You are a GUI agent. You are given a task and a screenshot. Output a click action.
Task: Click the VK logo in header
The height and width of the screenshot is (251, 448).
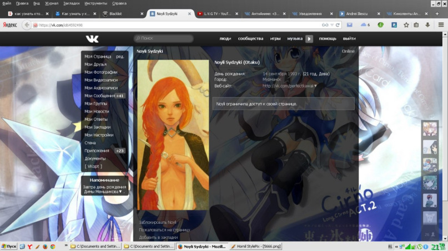click(92, 39)
